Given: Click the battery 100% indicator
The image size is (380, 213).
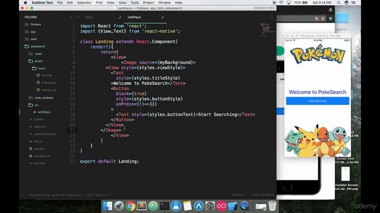Looking at the screenshot, I should tap(301, 2).
